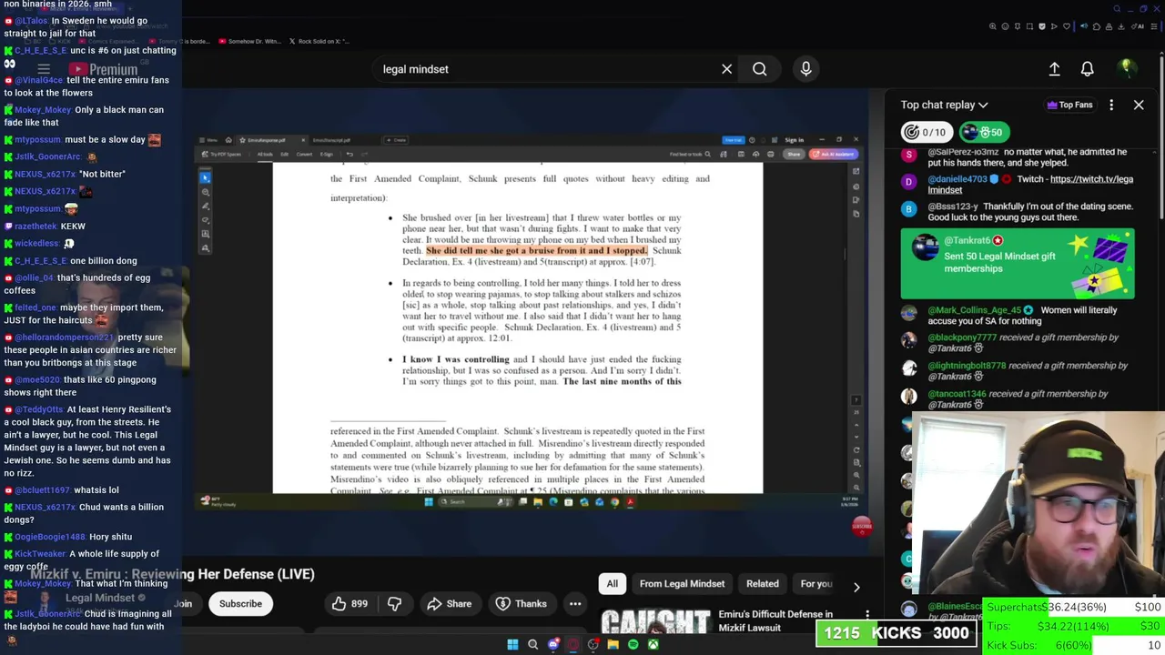The width and height of the screenshot is (1165, 655).
Task: Open the more actions ellipsis under video
Action: (575, 604)
